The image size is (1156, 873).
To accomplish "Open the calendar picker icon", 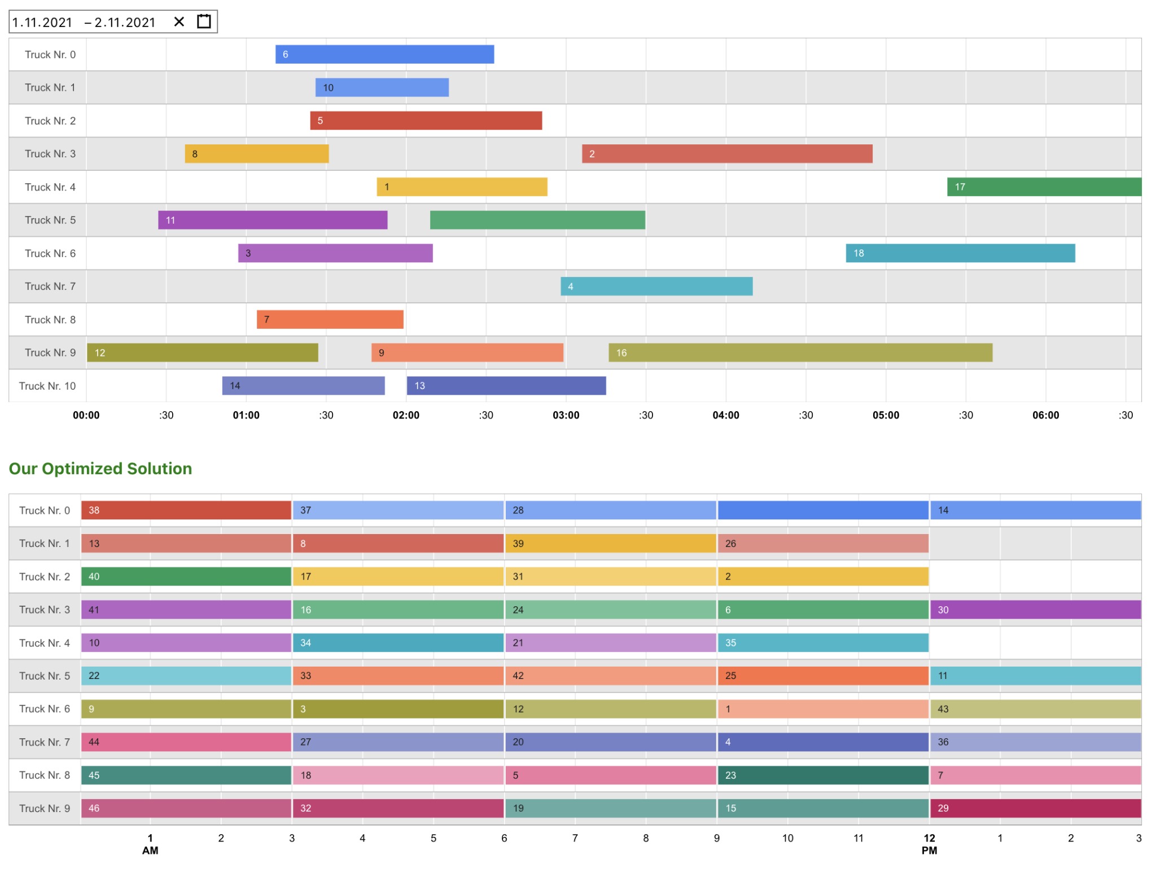I will 204,21.
